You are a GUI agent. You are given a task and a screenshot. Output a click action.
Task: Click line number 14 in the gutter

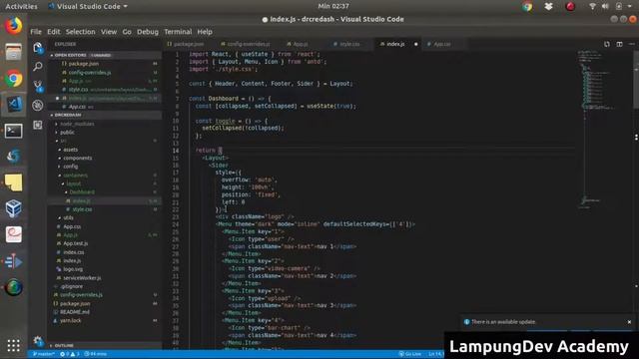click(x=176, y=151)
